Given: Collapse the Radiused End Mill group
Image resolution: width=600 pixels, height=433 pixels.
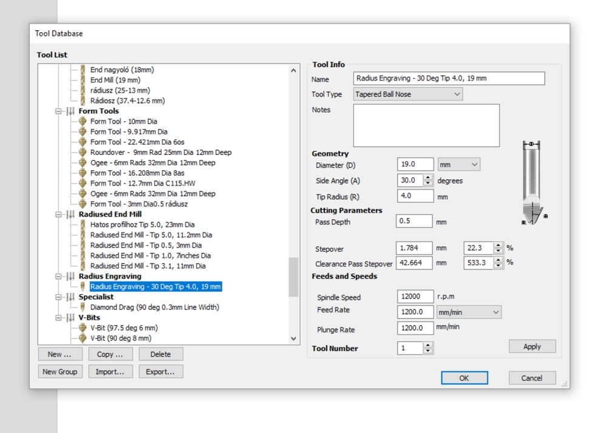Looking at the screenshot, I should (59, 214).
